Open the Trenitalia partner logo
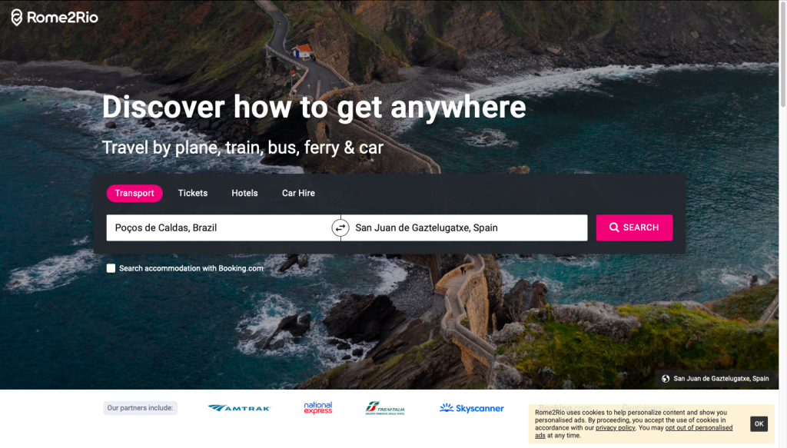 [x=385, y=408]
